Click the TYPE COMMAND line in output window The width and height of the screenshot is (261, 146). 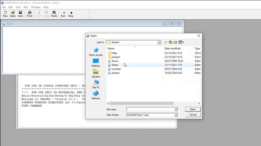pos(32,106)
